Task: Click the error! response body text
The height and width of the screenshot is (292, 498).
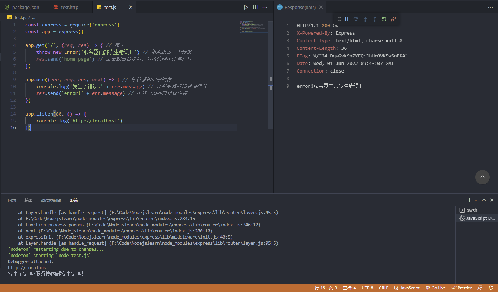Action: click(x=329, y=86)
